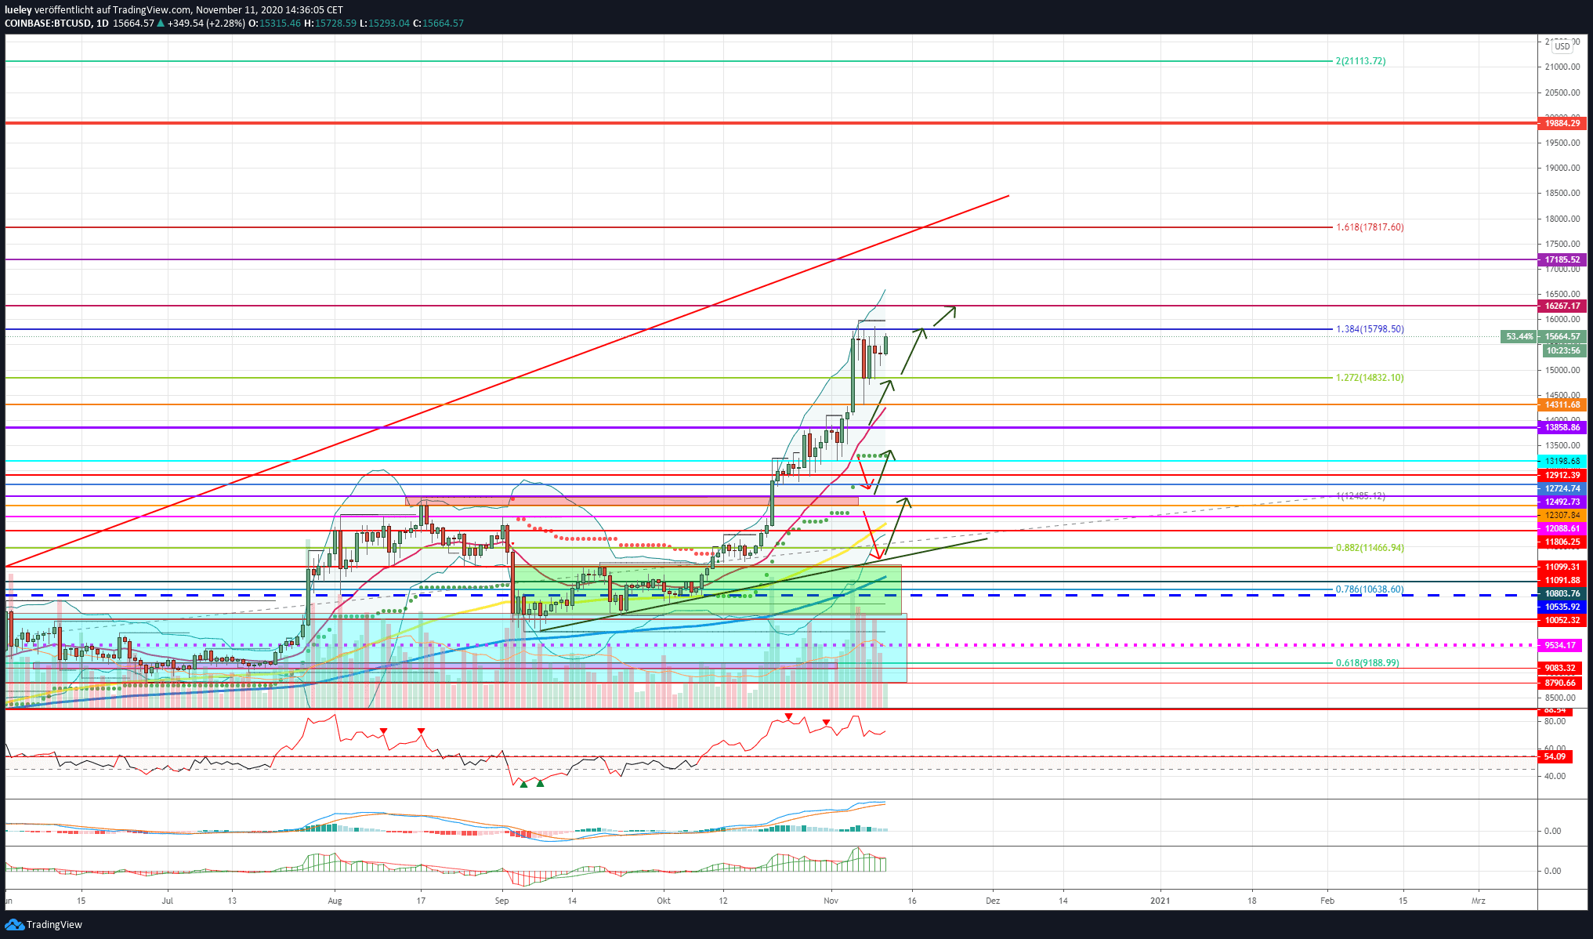Select the red 9083.32 price label
Viewport: 1593px width, 939px height.
(1560, 668)
